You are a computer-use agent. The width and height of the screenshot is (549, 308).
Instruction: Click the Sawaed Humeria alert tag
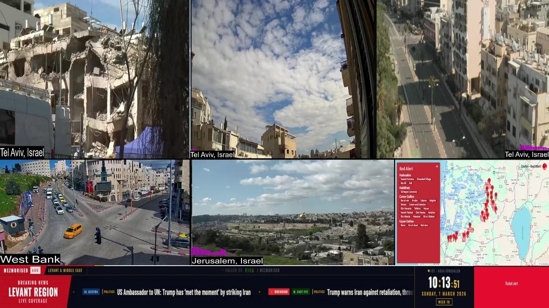[407, 179]
